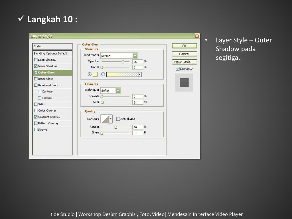Enable the Satin checkbox
The image size is (292, 219).
point(36,104)
